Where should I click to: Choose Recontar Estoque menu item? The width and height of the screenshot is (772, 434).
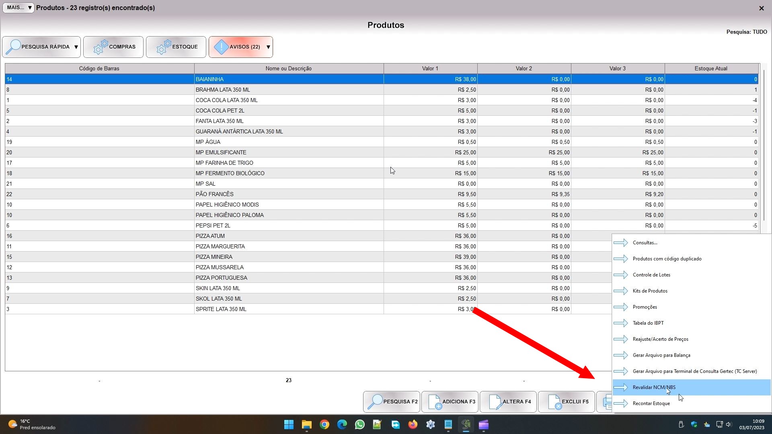coord(692,403)
